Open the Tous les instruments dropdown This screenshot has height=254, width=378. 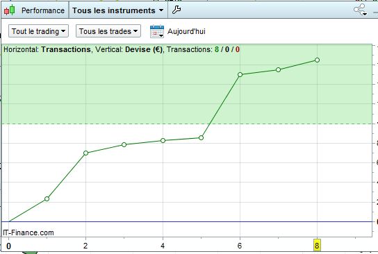coord(118,10)
